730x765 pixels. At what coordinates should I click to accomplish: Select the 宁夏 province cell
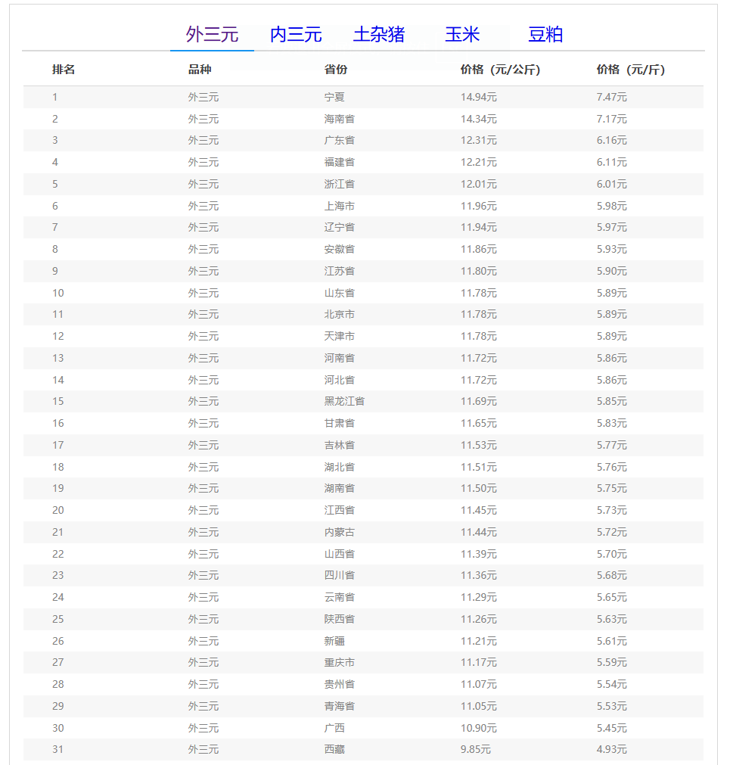pyautogui.click(x=334, y=97)
